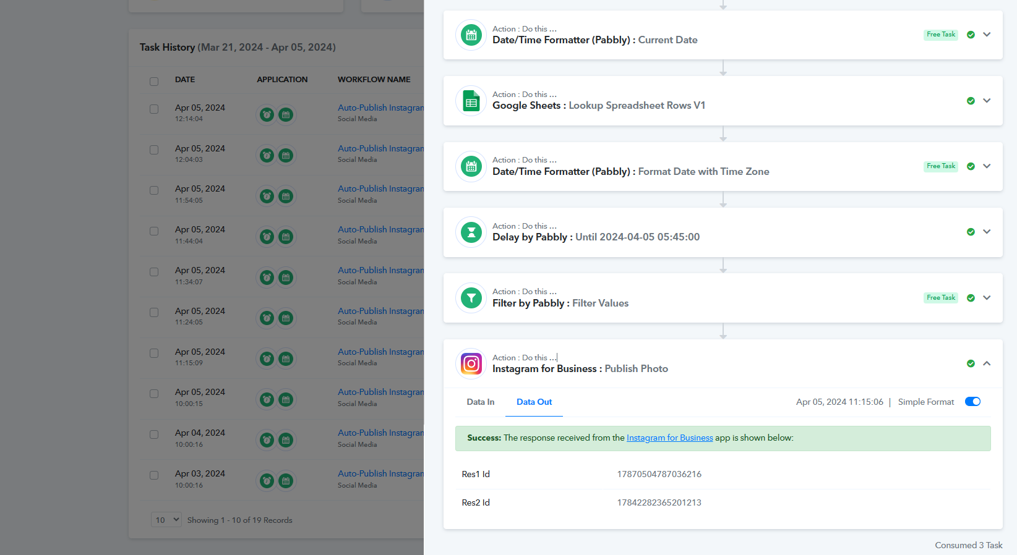Click the schedule icon in the 11:24:05 row
This screenshot has height=555, width=1017.
(267, 318)
